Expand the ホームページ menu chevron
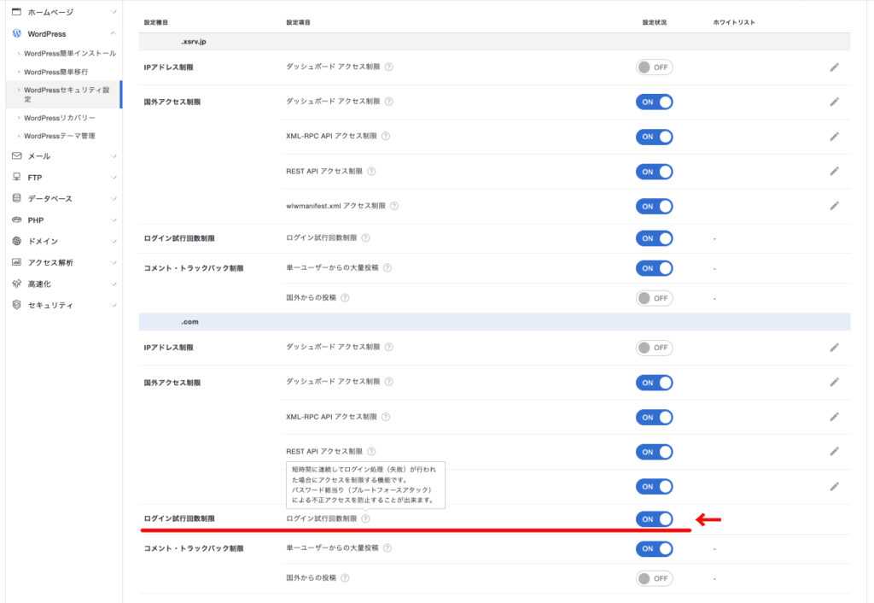The width and height of the screenshot is (874, 603). (114, 12)
